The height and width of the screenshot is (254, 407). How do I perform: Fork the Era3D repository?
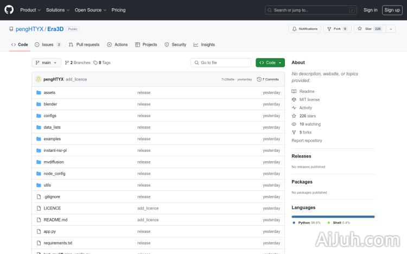click(x=337, y=29)
